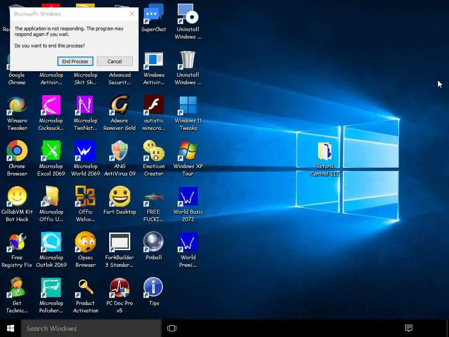Click the Microsoft Windows dialog title
The height and width of the screenshot is (337, 449).
37,14
